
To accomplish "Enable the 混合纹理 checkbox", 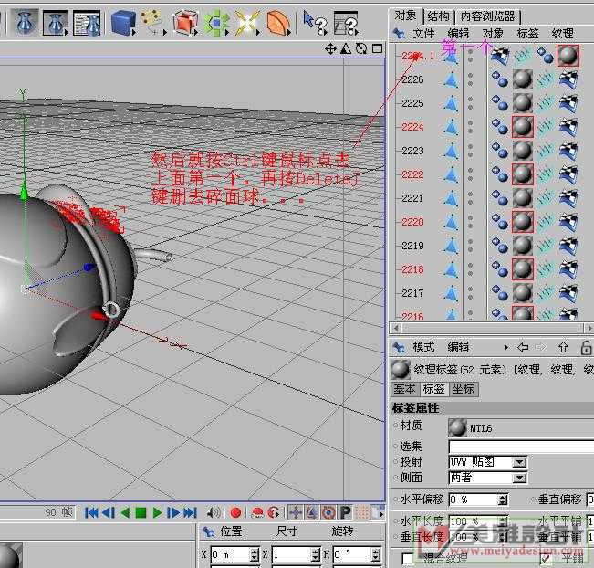I will pos(408,559).
